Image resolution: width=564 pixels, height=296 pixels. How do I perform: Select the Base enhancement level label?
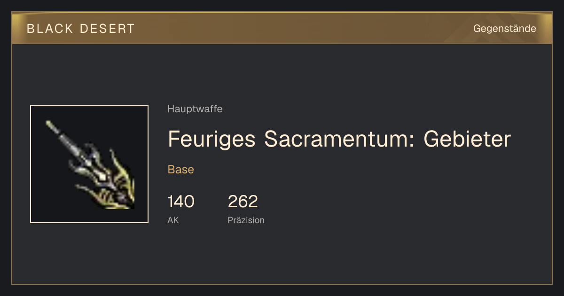(181, 170)
